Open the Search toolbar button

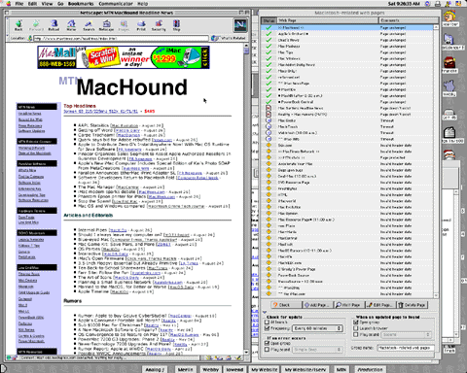click(89, 25)
